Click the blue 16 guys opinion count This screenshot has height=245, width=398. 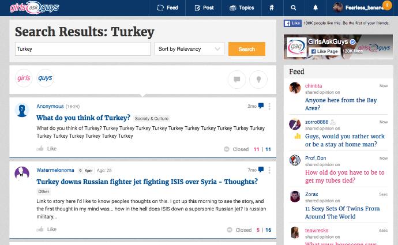pos(268,230)
